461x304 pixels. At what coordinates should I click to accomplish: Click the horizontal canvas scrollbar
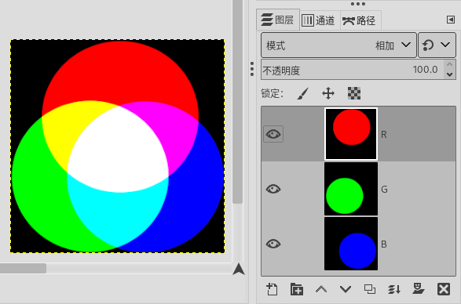23,268
